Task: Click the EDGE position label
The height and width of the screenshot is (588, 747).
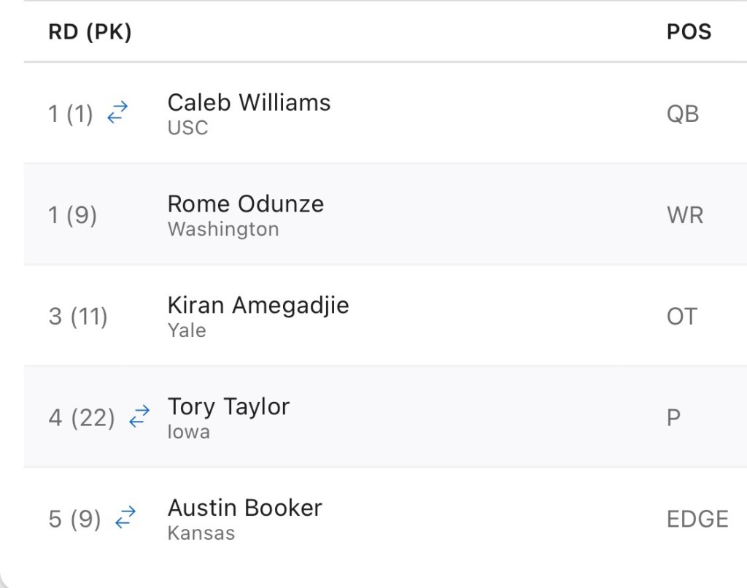Action: [x=697, y=519]
